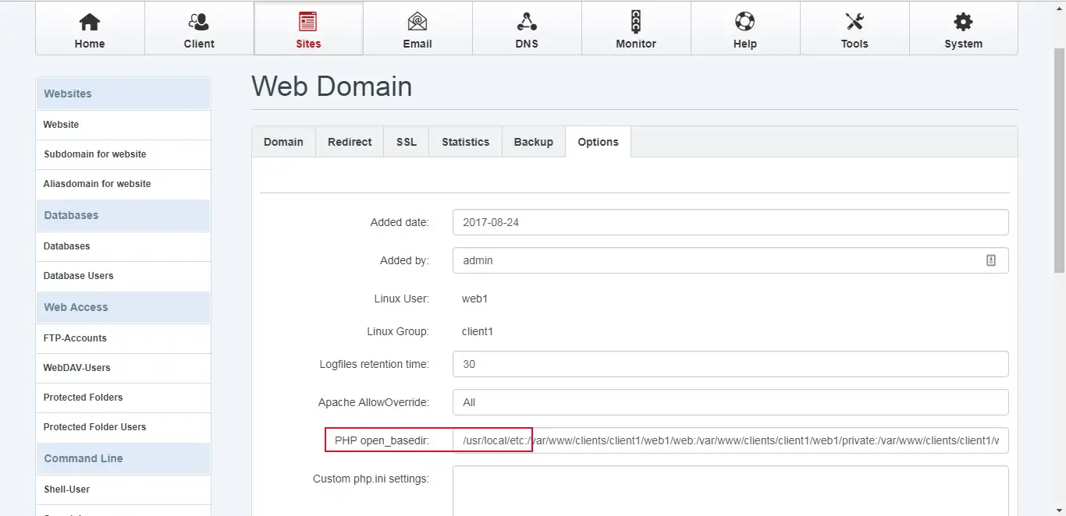The width and height of the screenshot is (1066, 516).
Task: Open Database Users in sidebar
Action: [79, 276]
